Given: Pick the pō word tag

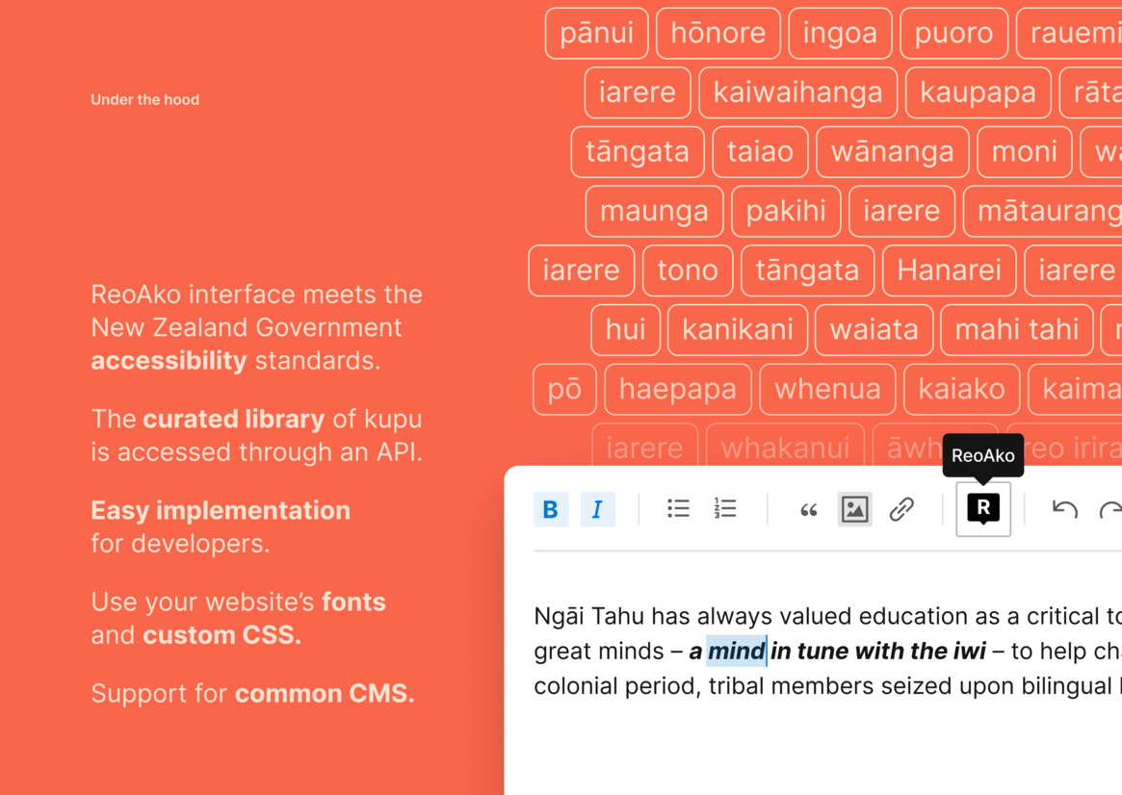Looking at the screenshot, I should pyautogui.click(x=564, y=389).
